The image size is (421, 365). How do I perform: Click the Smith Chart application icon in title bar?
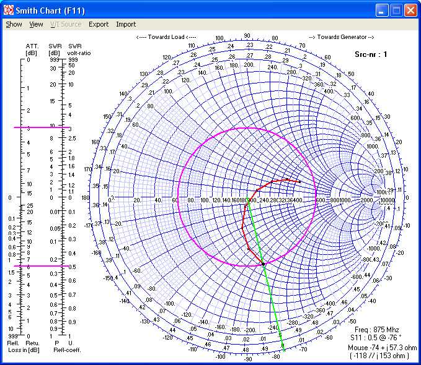(x=8, y=11)
